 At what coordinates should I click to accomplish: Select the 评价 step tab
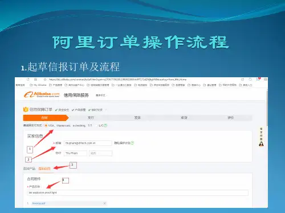(x=230, y=118)
